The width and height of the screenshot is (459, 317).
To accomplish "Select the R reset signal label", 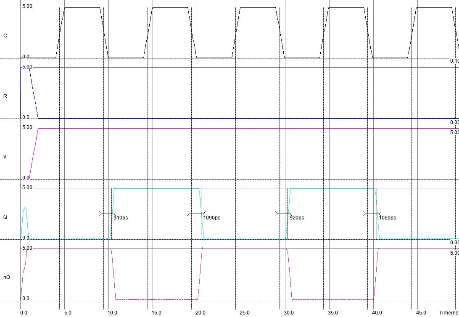I will click(x=5, y=96).
